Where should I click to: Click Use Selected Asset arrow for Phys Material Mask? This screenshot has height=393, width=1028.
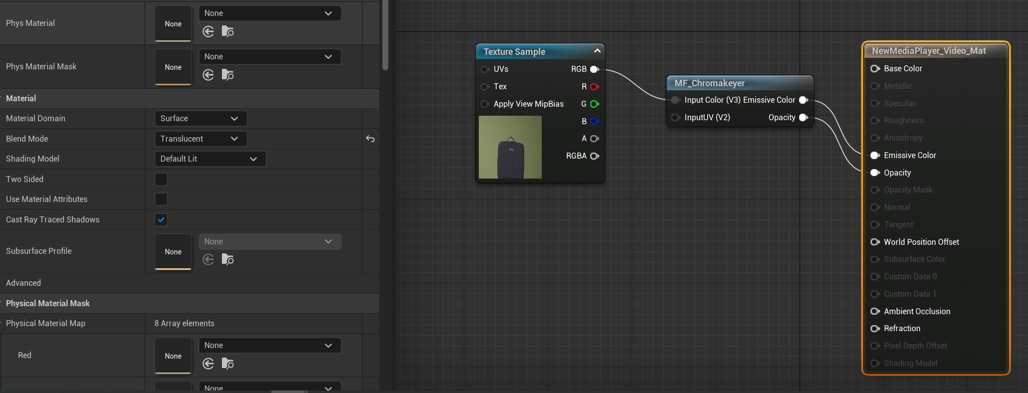pos(208,75)
